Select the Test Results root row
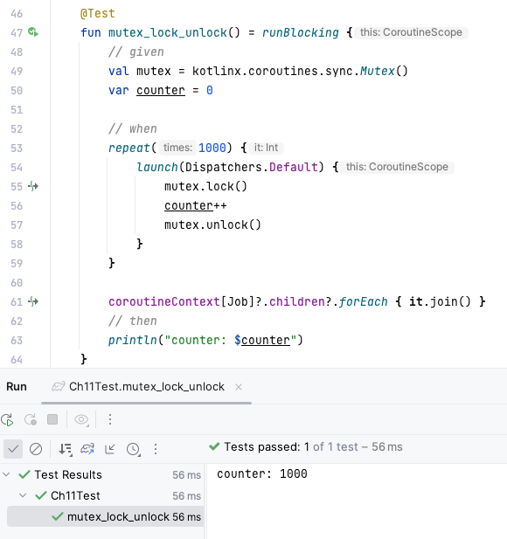Screen dimensions: 507x539 [102, 474]
